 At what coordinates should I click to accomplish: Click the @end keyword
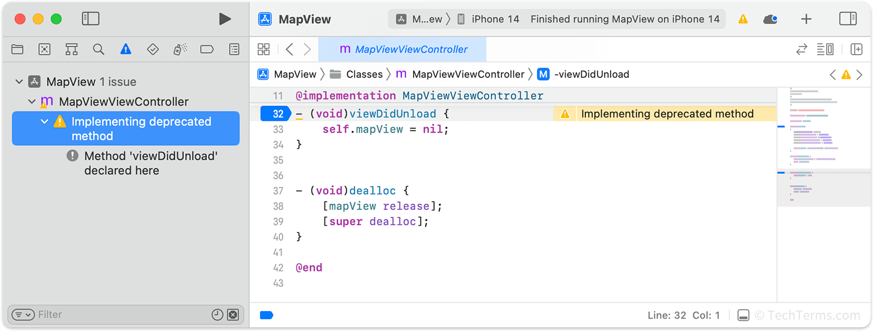tap(309, 268)
